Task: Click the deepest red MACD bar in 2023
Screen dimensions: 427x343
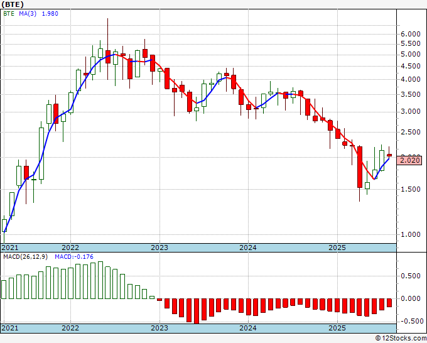Action: (197, 311)
